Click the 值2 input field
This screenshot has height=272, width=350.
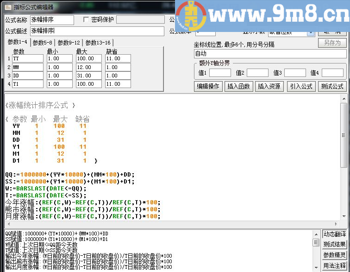coord(257,73)
